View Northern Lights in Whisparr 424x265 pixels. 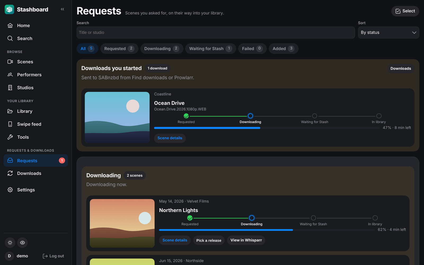tap(246, 240)
